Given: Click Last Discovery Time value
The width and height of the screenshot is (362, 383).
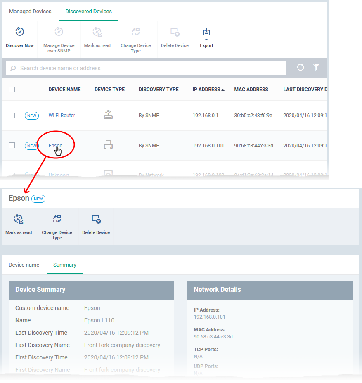Looking at the screenshot, I should click(x=116, y=333).
